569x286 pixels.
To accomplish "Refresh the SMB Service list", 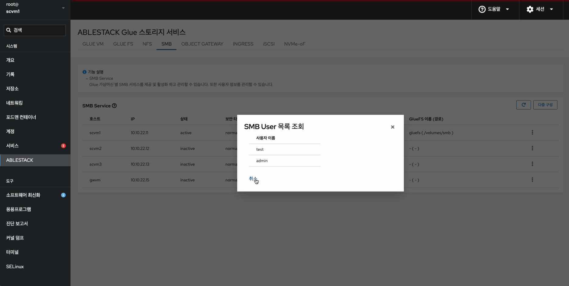I will tap(523, 105).
